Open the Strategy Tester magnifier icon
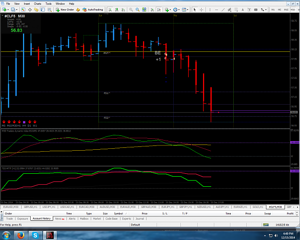Image resolution: width=300 pixels, height=240 pixels. tap(49, 10)
